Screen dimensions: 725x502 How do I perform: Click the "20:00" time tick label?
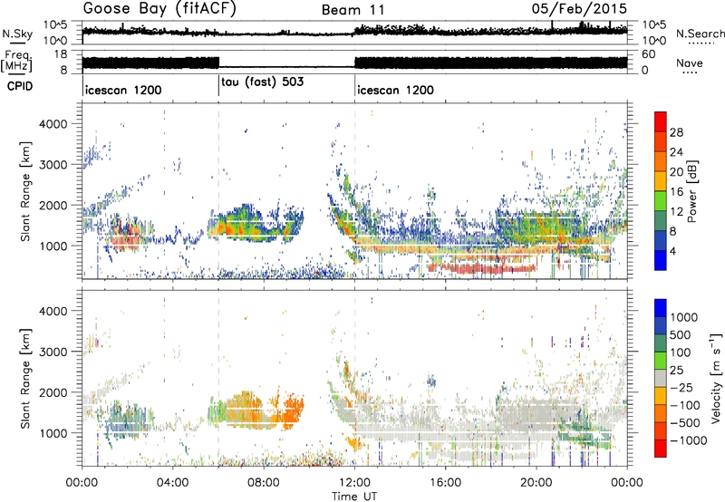(536, 483)
